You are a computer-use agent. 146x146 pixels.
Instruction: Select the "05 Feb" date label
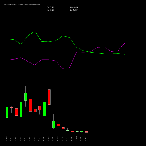pos(62,139)
